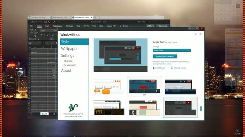Viewport: 245px width, 137px height.
Task: Open Settings section in WindowBlinds
Action: pyautogui.click(x=67, y=56)
